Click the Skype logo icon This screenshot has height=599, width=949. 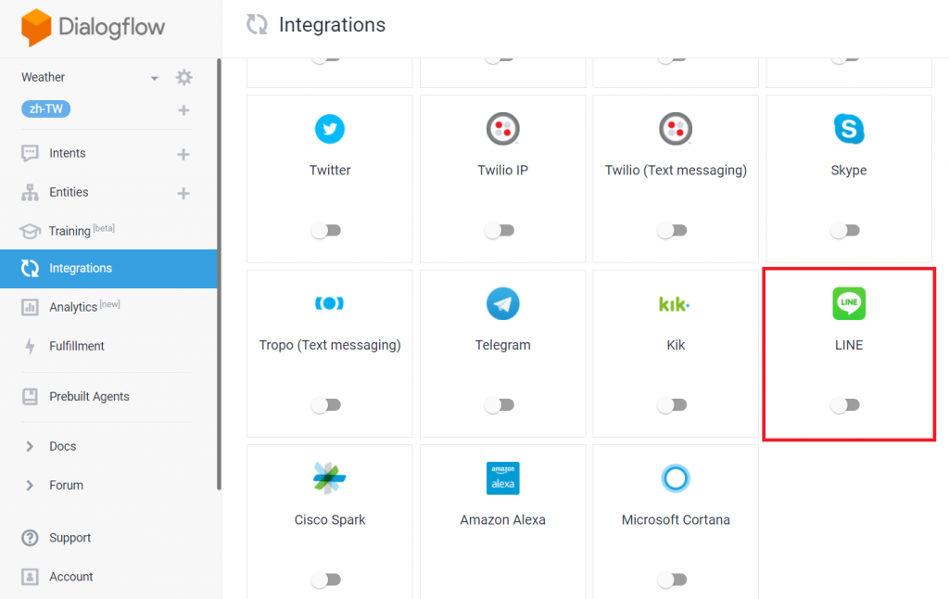click(849, 129)
